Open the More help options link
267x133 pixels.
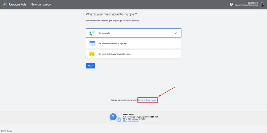point(130,121)
